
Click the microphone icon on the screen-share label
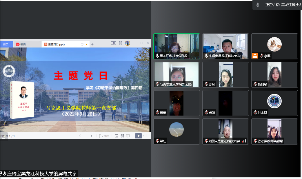[x=4, y=173]
